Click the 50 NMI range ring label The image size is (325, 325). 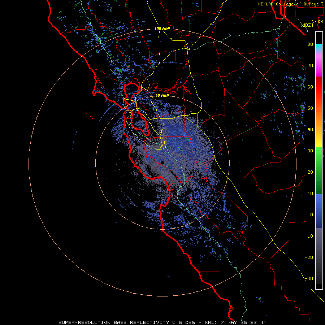[x=162, y=96]
